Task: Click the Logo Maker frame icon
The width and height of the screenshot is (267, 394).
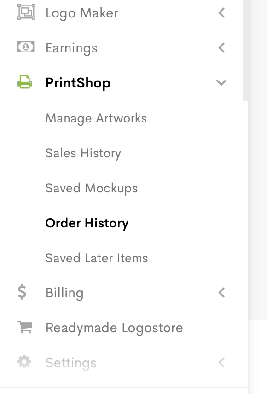Action: 26,12
